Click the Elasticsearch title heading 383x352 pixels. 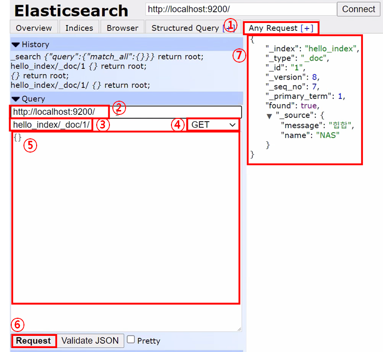pos(71,11)
